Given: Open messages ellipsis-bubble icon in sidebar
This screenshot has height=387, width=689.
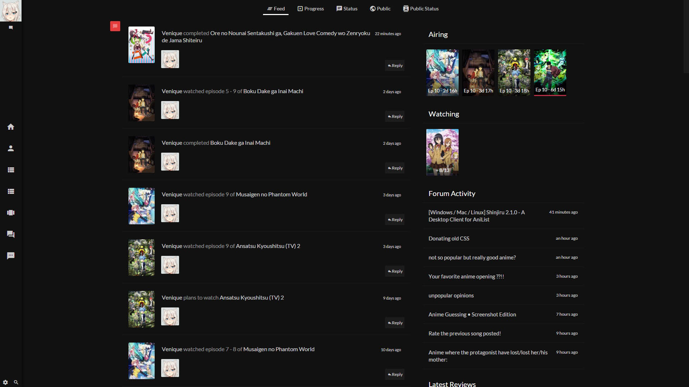Looking at the screenshot, I should 11,256.
